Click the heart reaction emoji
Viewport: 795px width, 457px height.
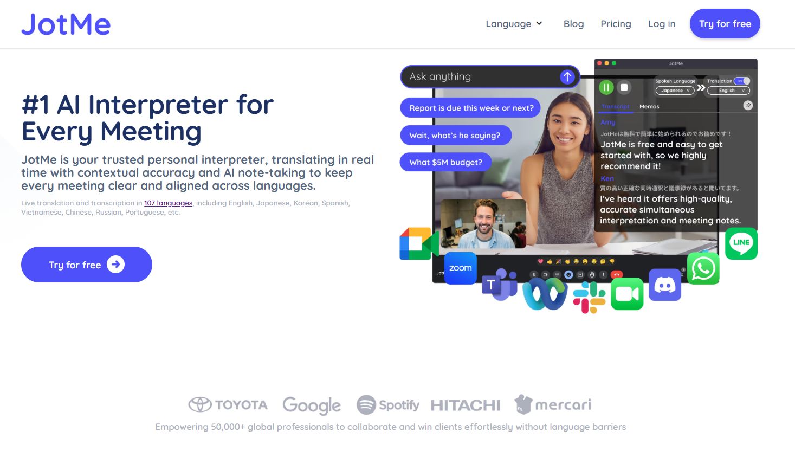click(x=540, y=261)
